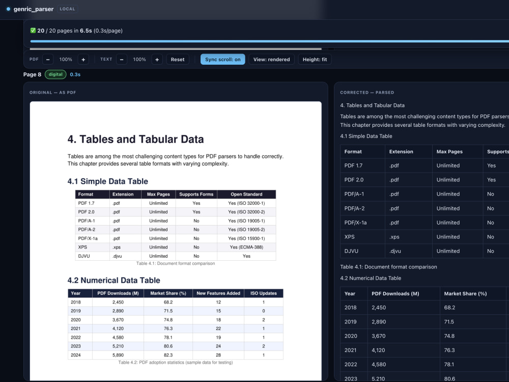The height and width of the screenshot is (382, 509).
Task: Click the CORRECTED — PARSED panel label
Action: point(367,93)
